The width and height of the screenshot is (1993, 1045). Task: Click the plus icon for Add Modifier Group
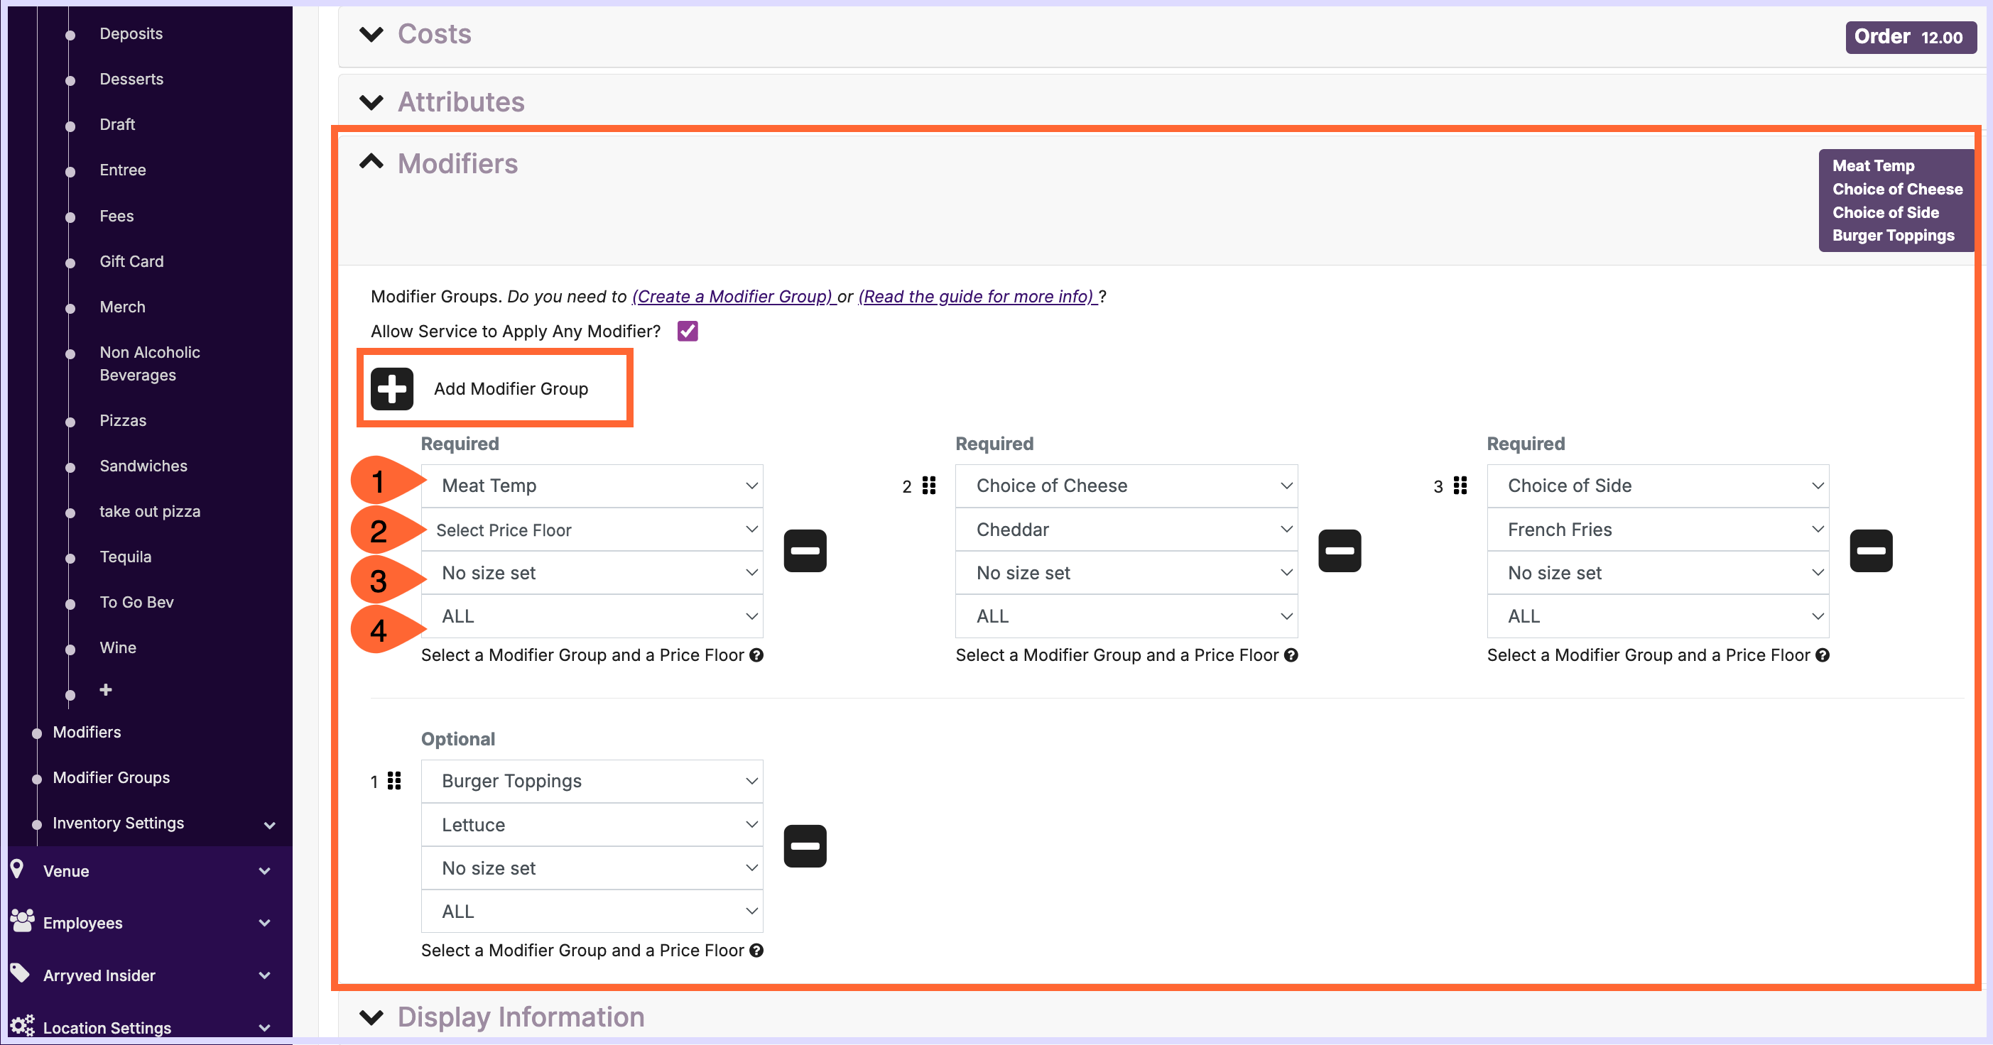[x=391, y=388]
